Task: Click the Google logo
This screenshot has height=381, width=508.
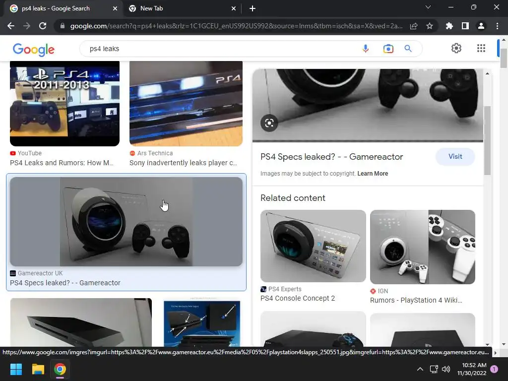Action: click(33, 49)
